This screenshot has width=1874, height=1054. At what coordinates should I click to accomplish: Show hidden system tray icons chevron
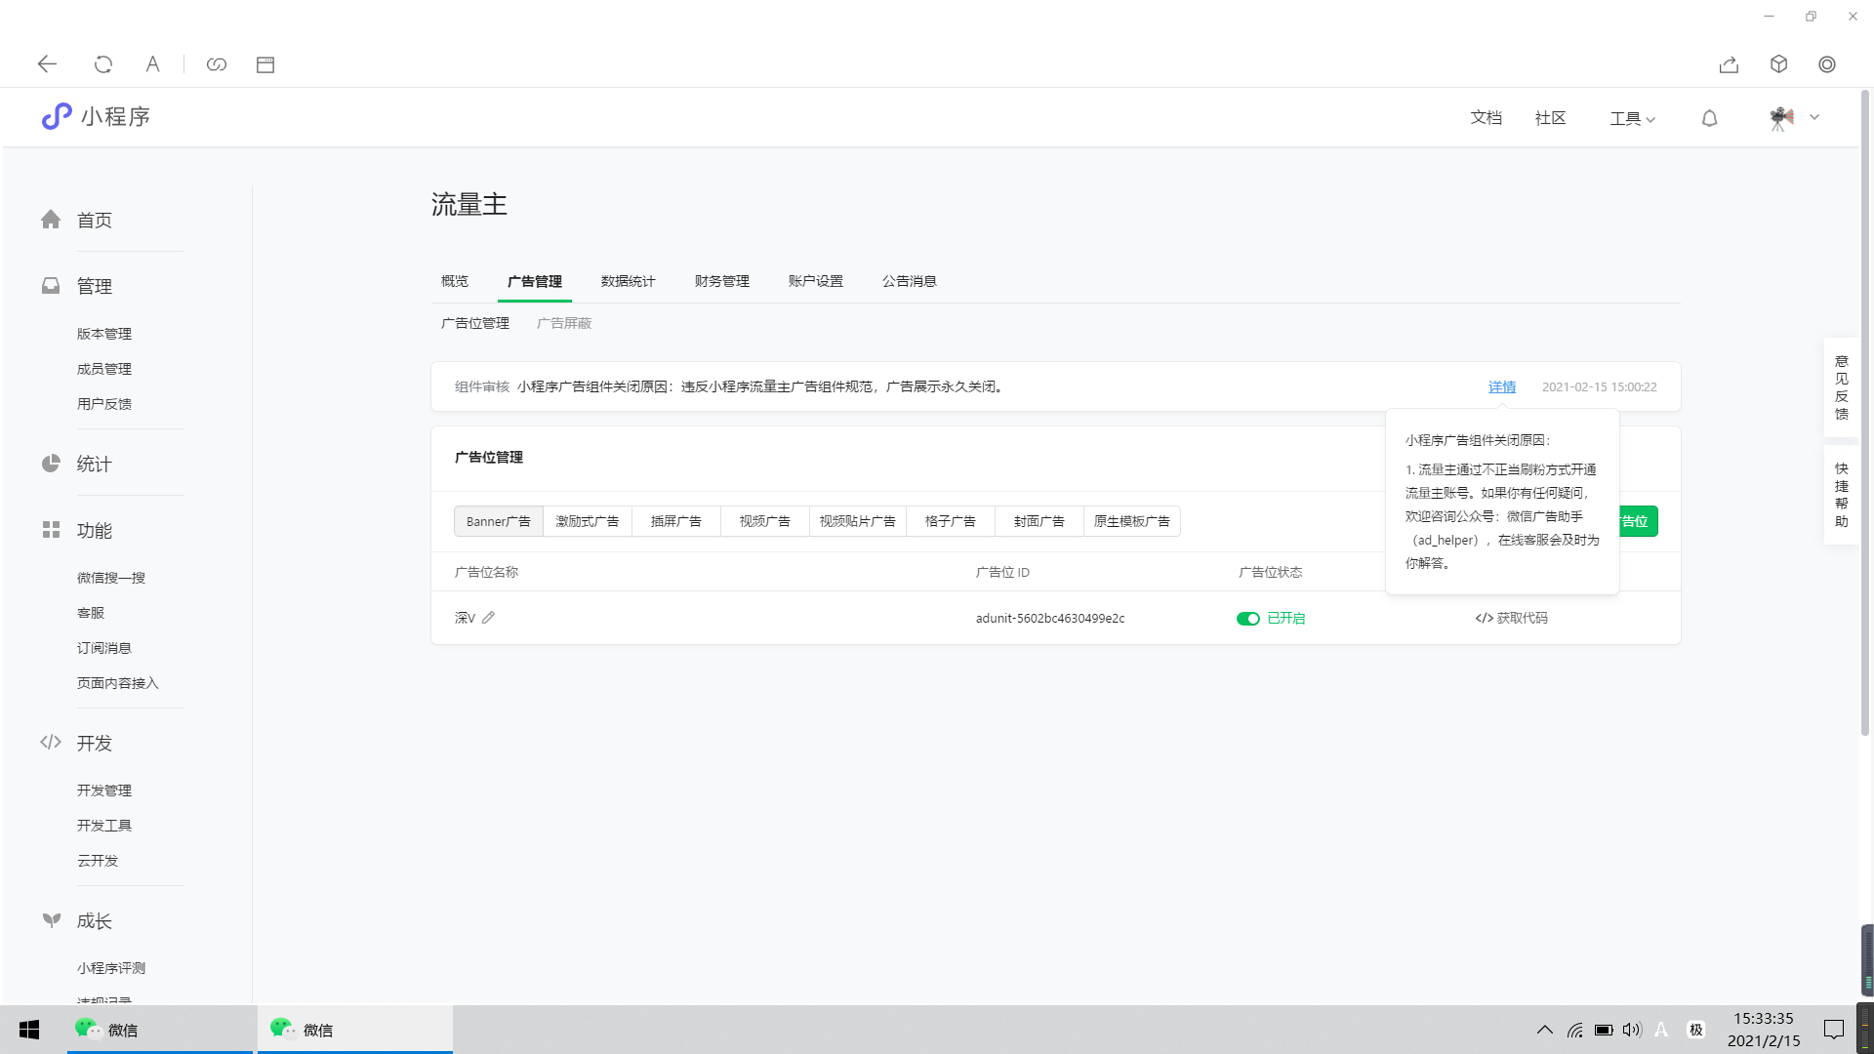pos(1545,1030)
